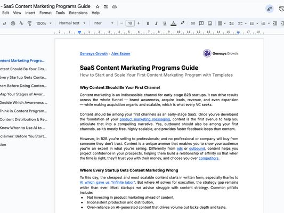The height and width of the screenshot is (213, 284).
Task: Print the document
Action: pos(13,23)
